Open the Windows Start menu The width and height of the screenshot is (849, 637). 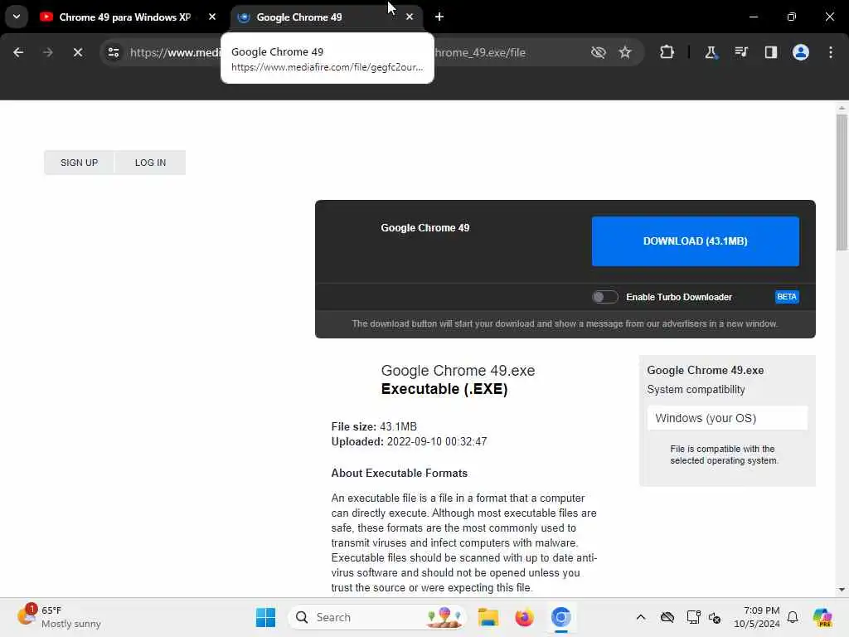(x=265, y=617)
